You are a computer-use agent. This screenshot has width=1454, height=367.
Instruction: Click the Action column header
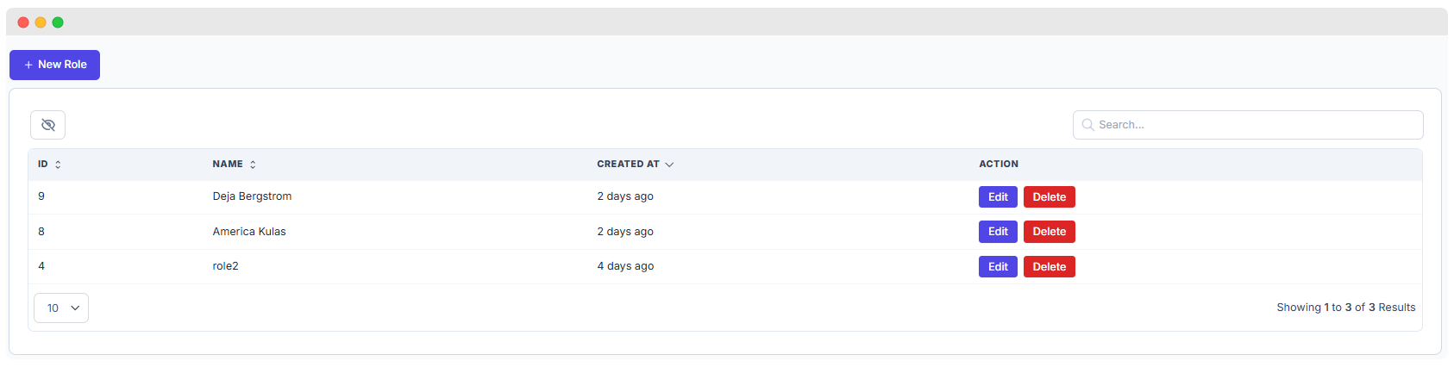999,165
